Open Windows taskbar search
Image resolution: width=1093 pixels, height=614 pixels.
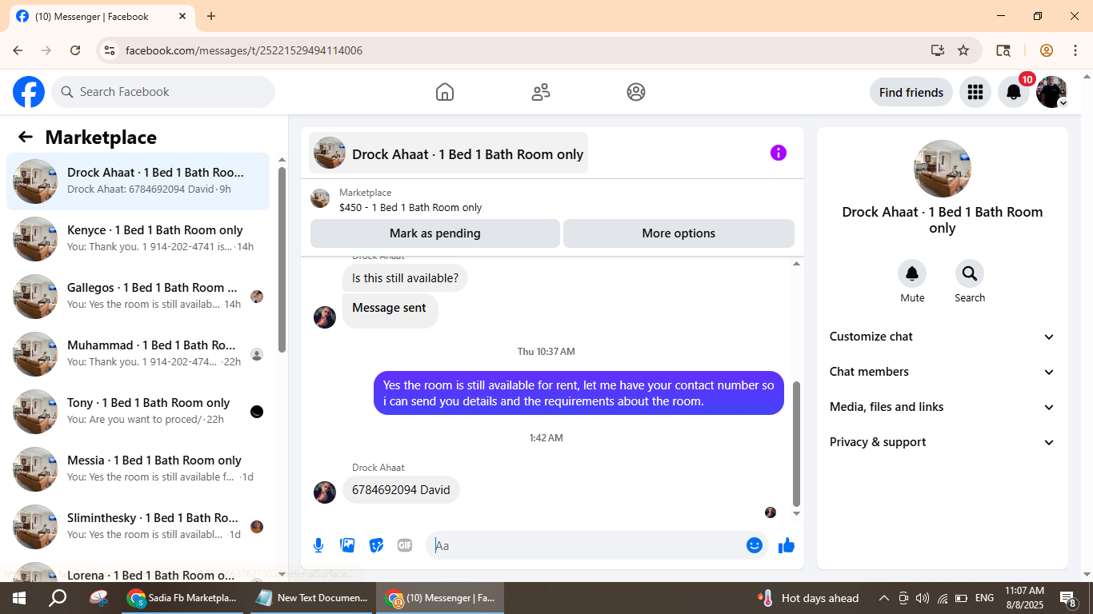pos(58,598)
